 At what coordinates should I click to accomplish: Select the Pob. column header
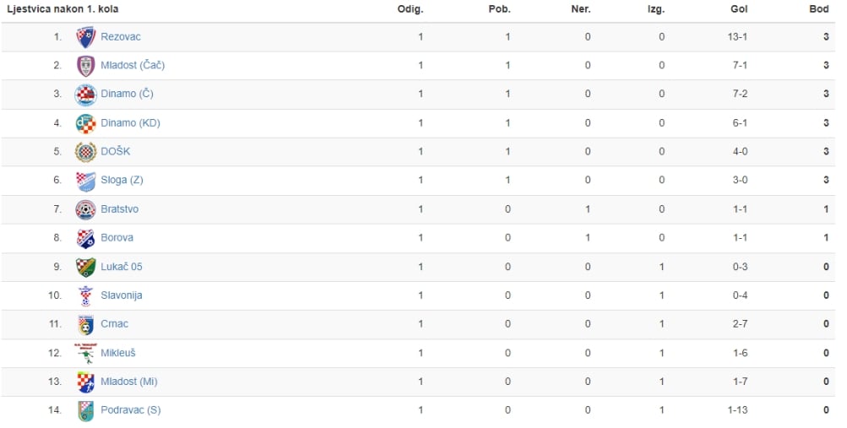(499, 8)
